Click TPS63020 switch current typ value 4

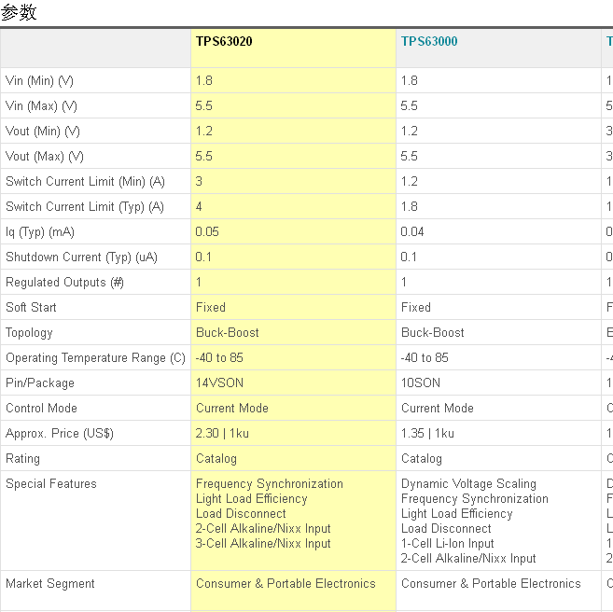199,207
